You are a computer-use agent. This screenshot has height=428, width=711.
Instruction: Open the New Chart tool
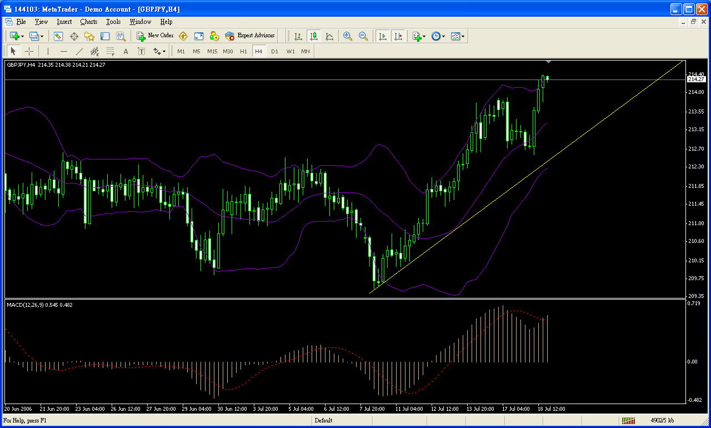pyautogui.click(x=14, y=36)
